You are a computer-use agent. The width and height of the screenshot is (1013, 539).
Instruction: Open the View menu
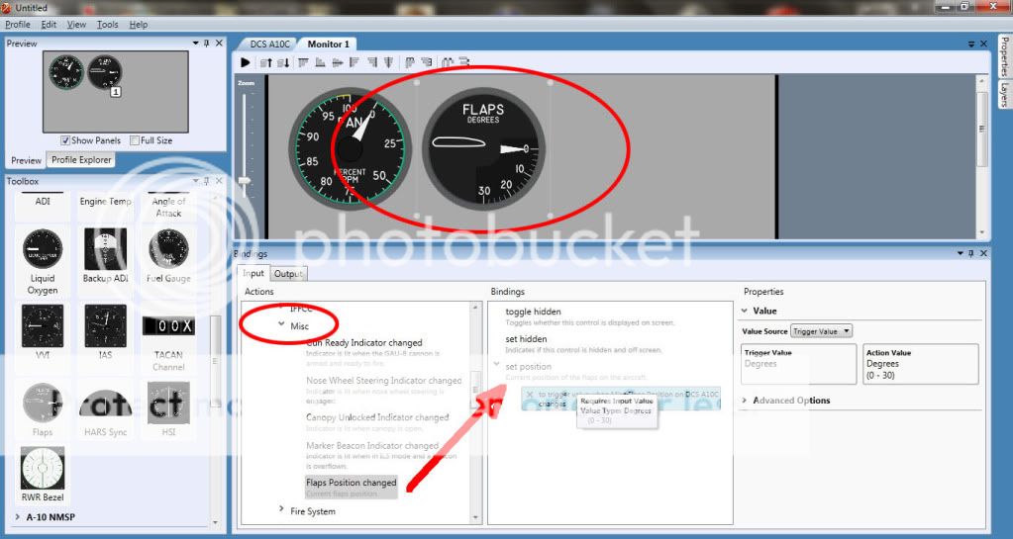pos(76,24)
